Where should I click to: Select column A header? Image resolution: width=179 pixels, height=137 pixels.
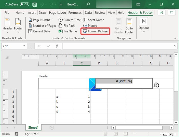47,63
